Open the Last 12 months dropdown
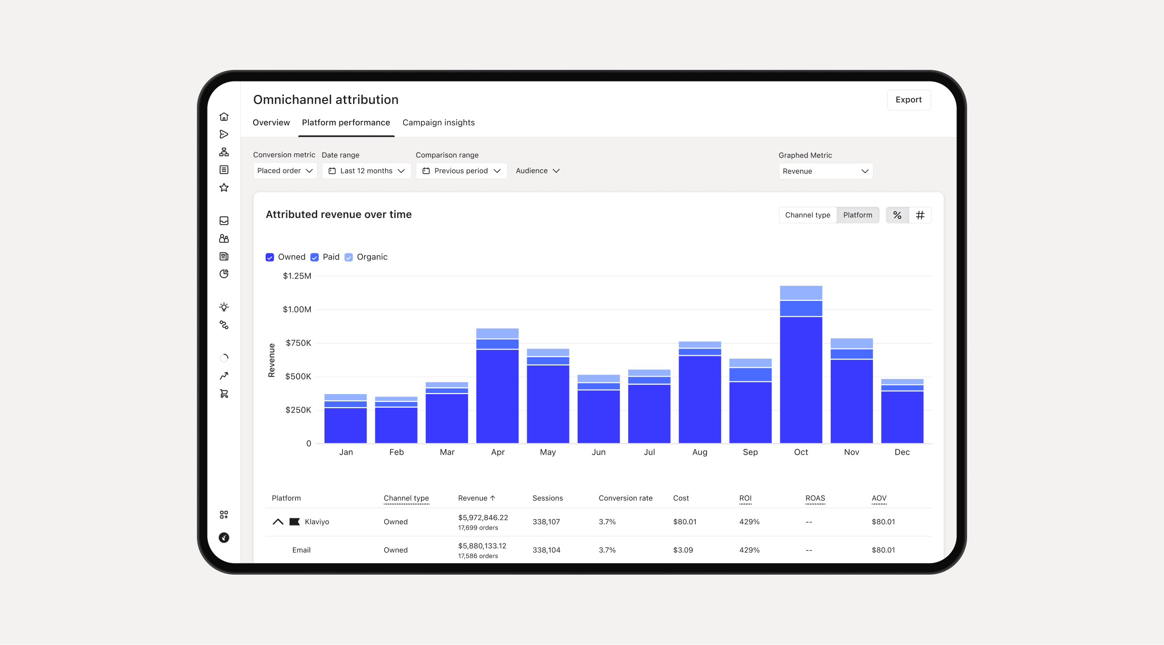Screen dimensions: 1164x645 pos(367,171)
